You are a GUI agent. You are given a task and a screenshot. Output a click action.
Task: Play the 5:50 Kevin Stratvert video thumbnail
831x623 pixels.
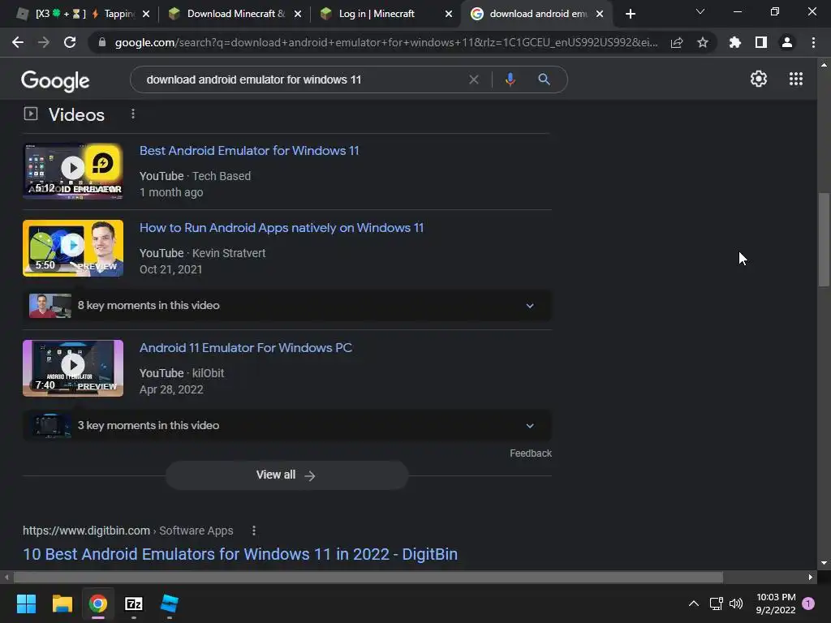click(x=73, y=248)
